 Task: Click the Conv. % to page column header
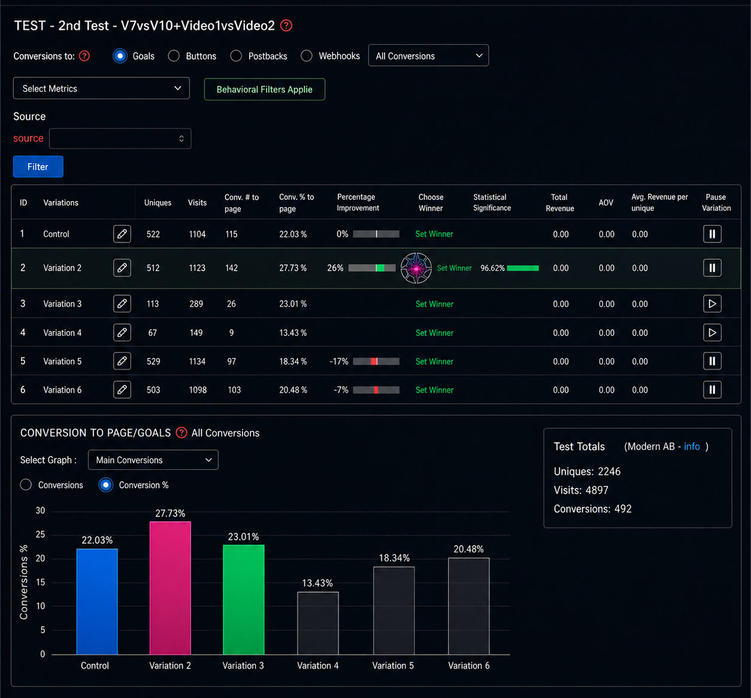pyautogui.click(x=296, y=202)
